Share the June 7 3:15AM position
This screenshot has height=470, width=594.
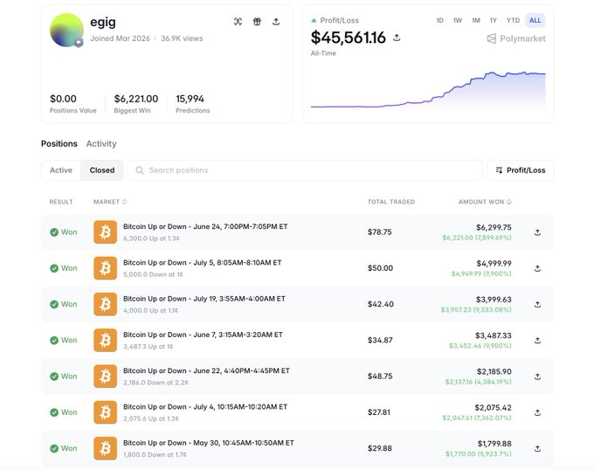click(x=537, y=341)
